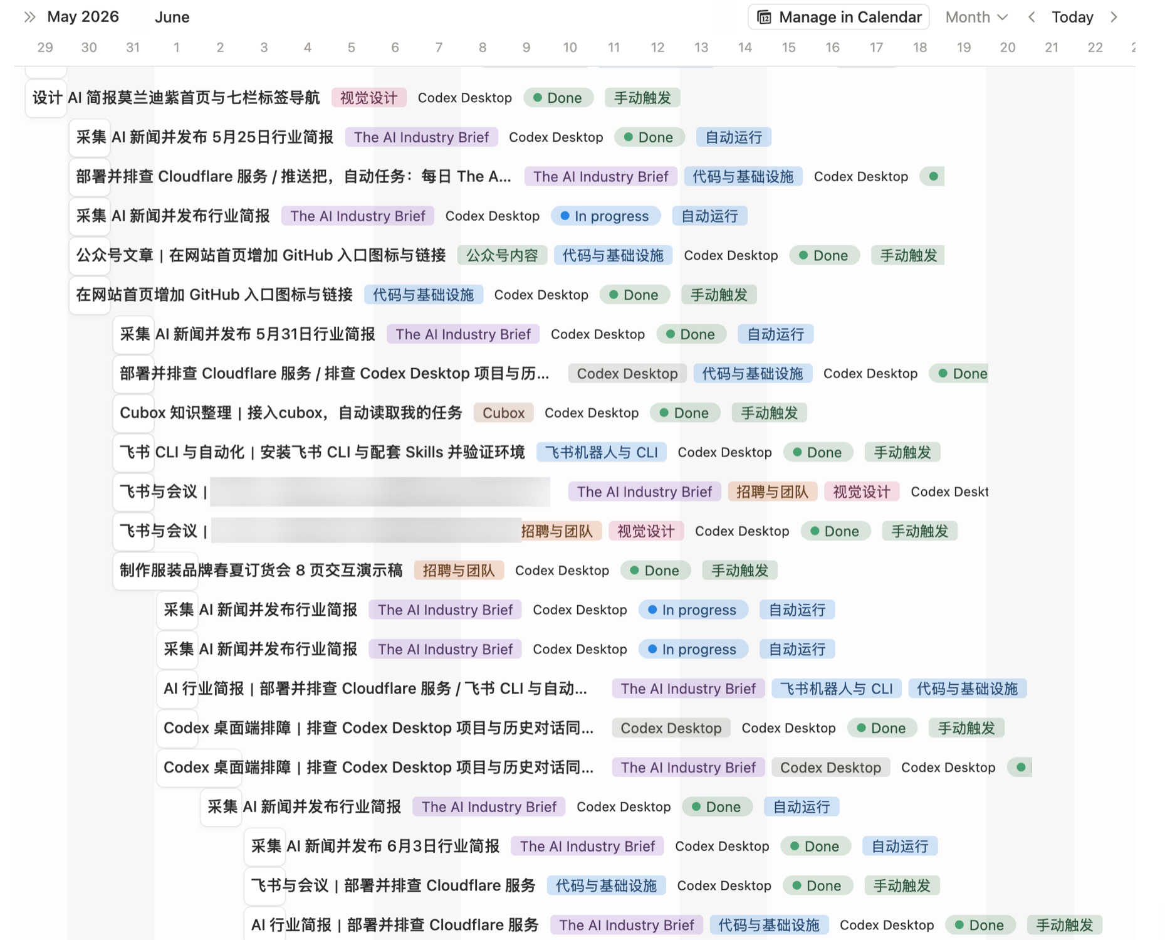Open 飞书与会议 | 部署并排查 Cloudflare 服务 task

[394, 885]
